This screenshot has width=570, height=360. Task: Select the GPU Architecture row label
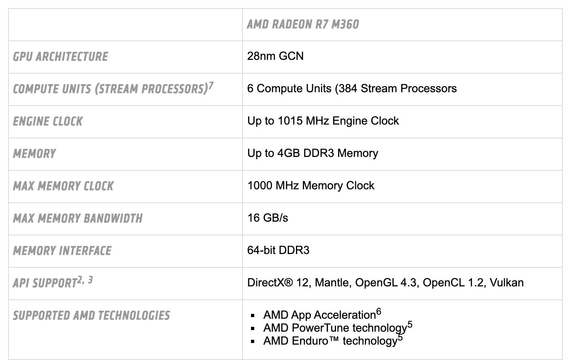[x=61, y=57]
